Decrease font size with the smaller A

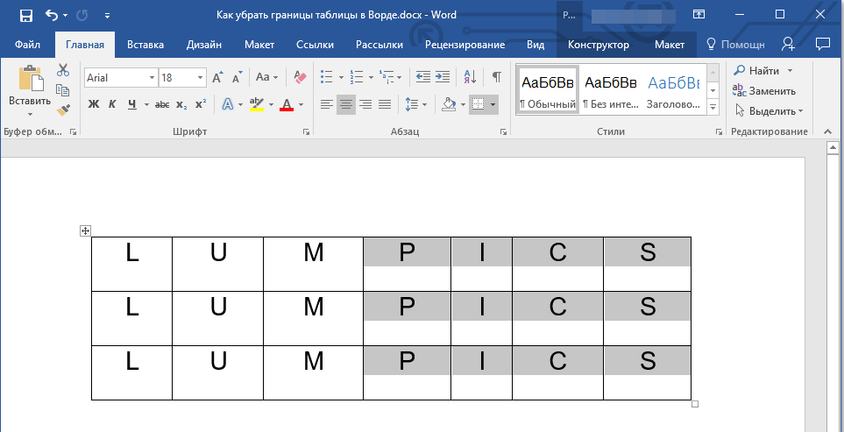pyautogui.click(x=238, y=77)
